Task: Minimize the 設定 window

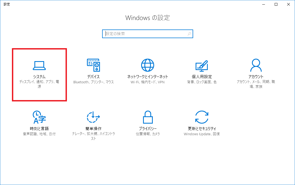Action: click(x=264, y=4)
